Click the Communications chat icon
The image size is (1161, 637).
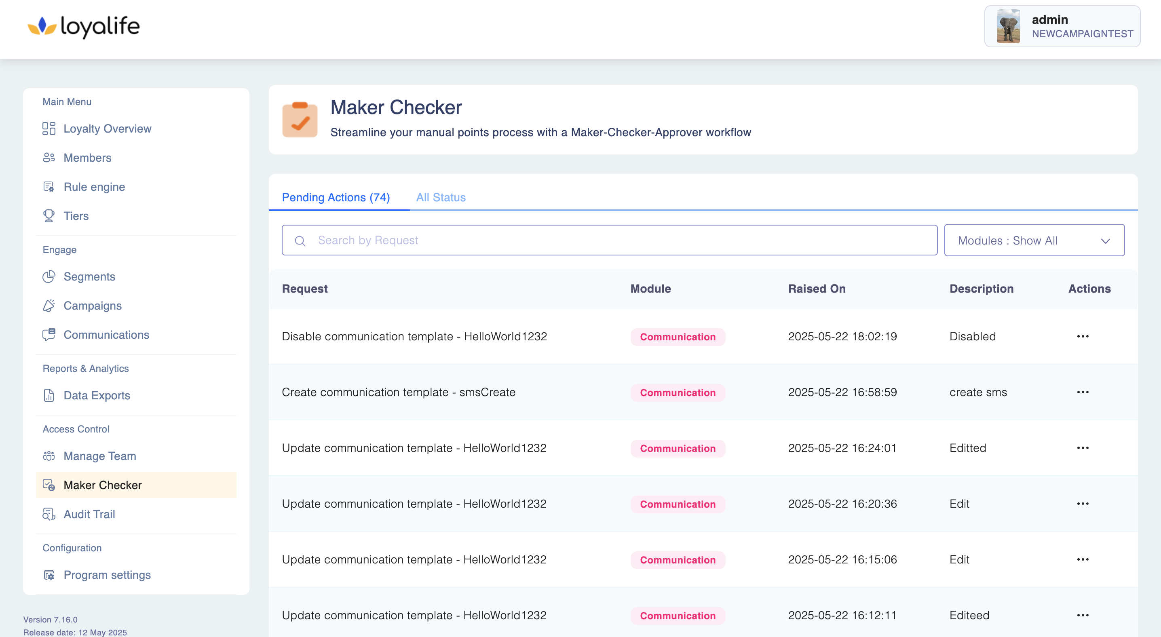coord(49,334)
